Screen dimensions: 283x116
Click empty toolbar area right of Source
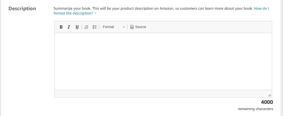pos(208,27)
